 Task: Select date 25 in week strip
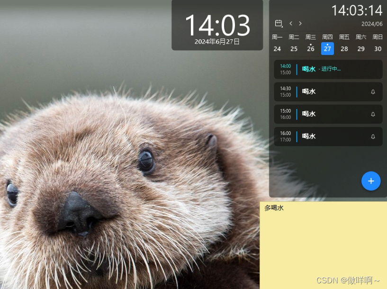tap(294, 49)
